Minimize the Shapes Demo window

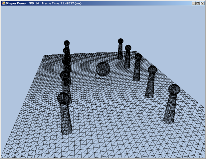tap(193, 3)
